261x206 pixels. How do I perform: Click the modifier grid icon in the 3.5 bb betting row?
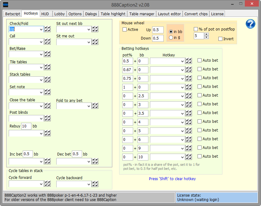point(189,113)
